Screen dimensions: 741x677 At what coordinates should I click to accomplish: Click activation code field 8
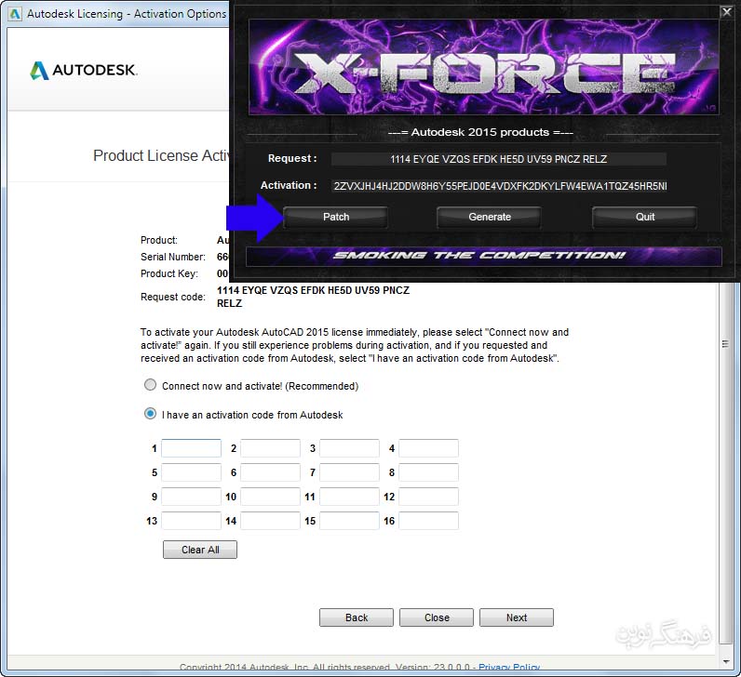[x=428, y=472]
